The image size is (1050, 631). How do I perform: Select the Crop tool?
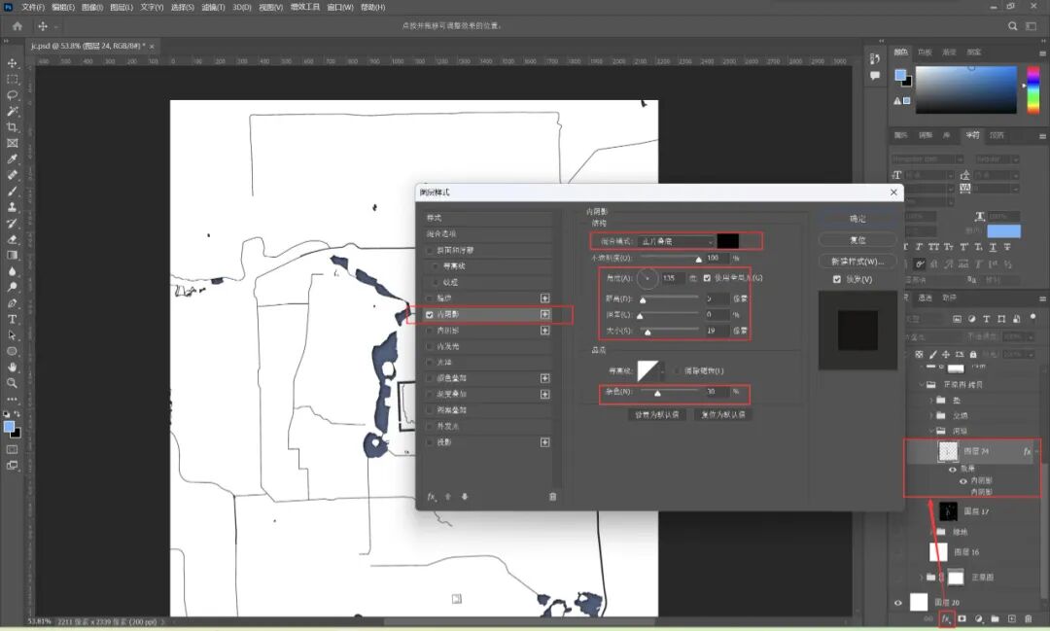(x=12, y=126)
